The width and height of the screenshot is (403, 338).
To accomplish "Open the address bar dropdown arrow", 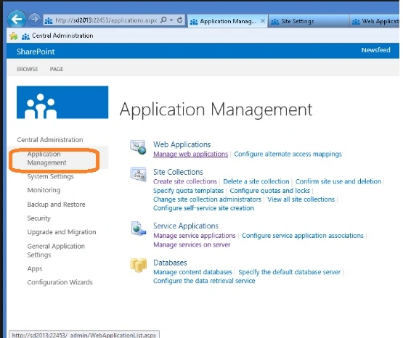I will tap(171, 20).
